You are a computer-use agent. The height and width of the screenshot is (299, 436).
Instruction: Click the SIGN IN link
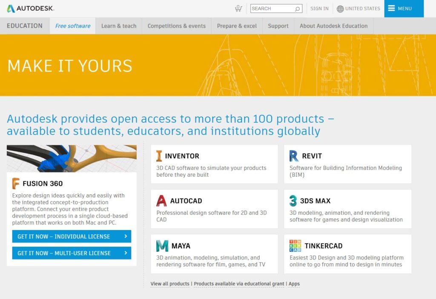[319, 9]
